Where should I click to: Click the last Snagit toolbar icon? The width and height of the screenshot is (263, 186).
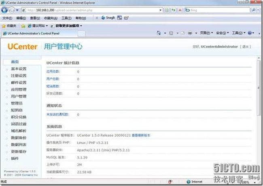tap(126, 18)
